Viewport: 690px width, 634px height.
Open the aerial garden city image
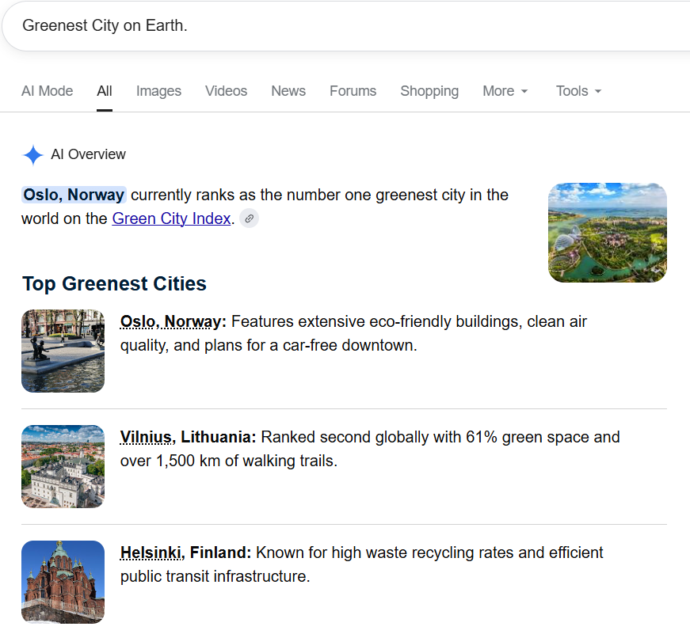point(608,233)
